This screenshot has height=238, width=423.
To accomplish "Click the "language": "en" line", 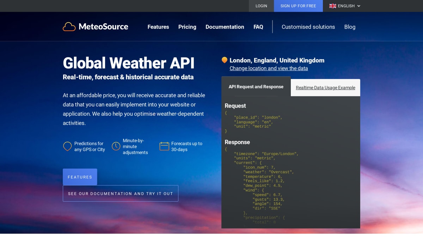I will coord(253,122).
